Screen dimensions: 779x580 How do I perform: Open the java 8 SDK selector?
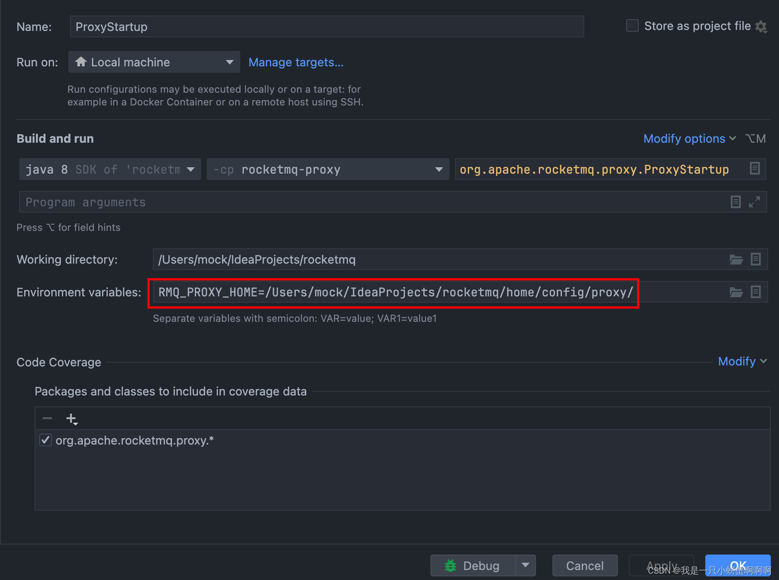point(191,169)
